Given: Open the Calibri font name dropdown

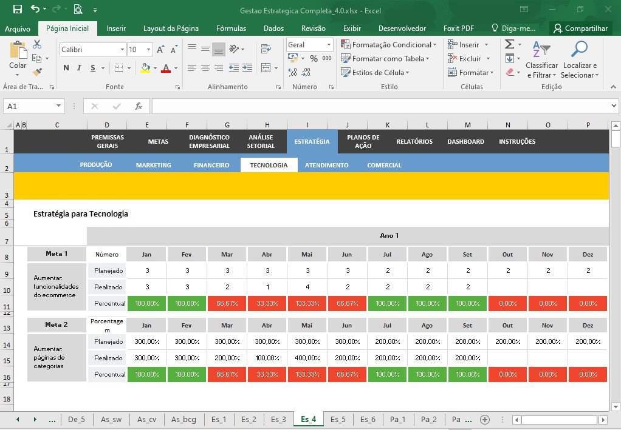Looking at the screenshot, I should (122, 49).
